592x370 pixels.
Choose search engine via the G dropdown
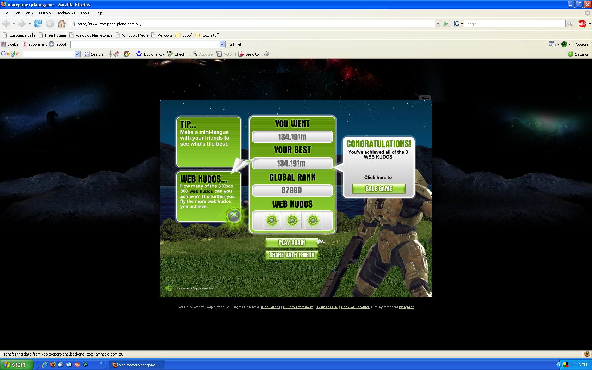click(x=458, y=24)
